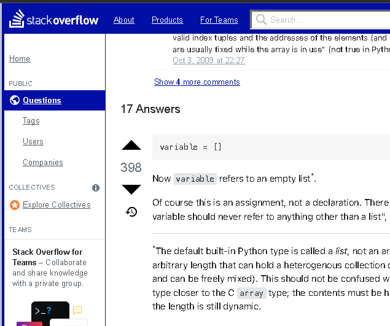Viewport: 390px width, 326px height.
Task: Open the answer's activity history icon
Action: 131,212
